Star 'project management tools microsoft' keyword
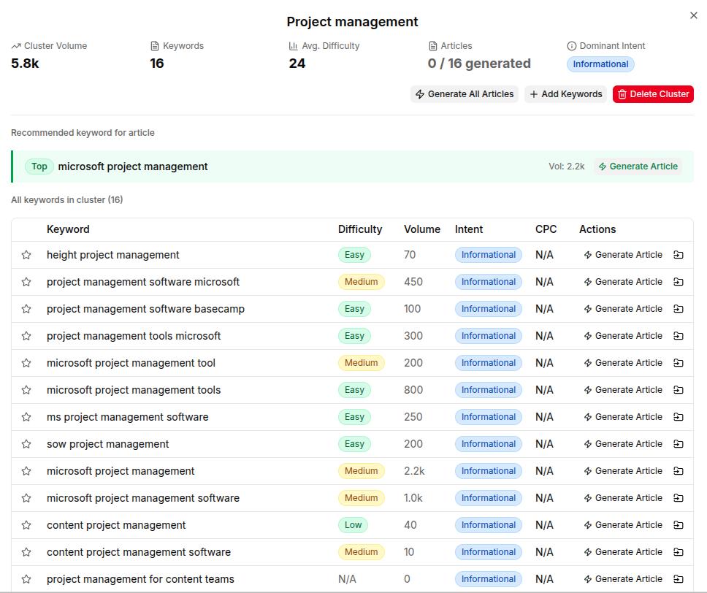Screen dimensions: 707x593 26,336
